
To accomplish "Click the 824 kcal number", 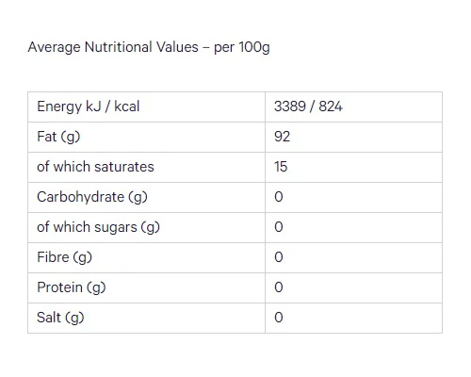I will tap(331, 107).
